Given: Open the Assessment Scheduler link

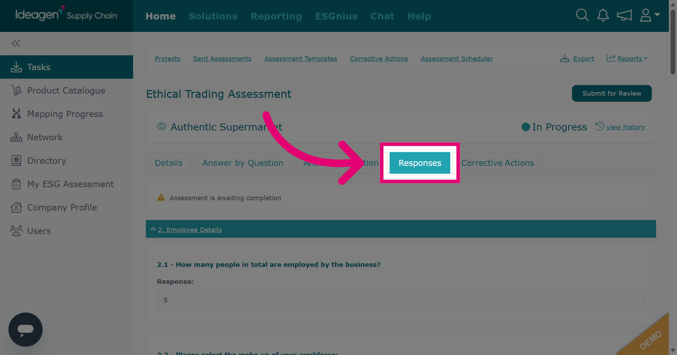Looking at the screenshot, I should click(457, 59).
